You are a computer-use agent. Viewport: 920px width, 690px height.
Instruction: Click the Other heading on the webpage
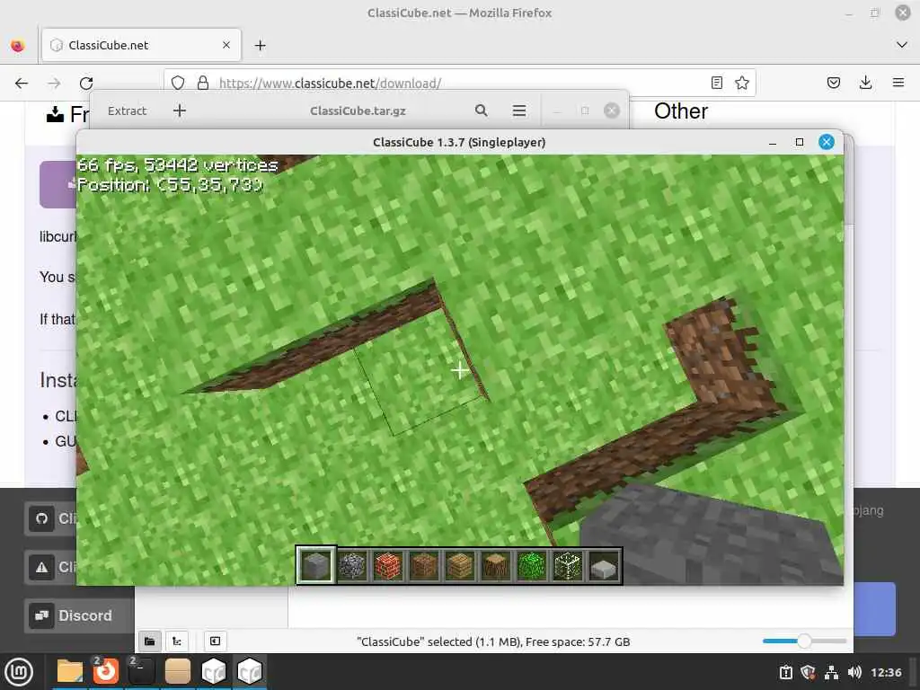(681, 111)
